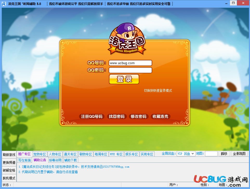Click the 收藏洛克 button
This screenshot has width=250, height=189.
pyautogui.click(x=160, y=116)
